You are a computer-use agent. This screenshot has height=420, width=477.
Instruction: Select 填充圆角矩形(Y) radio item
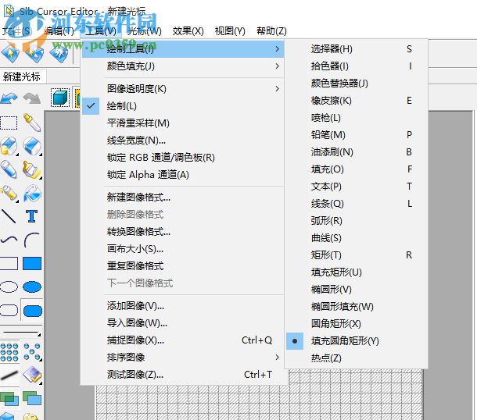tap(357, 341)
